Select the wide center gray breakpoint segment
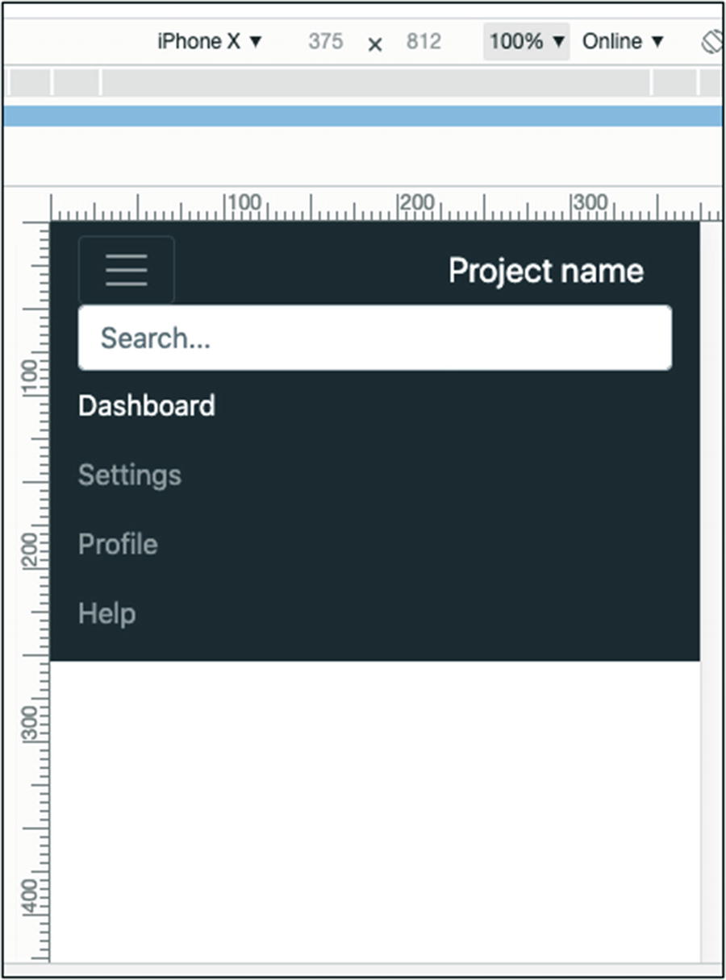The image size is (726, 980). [375, 82]
